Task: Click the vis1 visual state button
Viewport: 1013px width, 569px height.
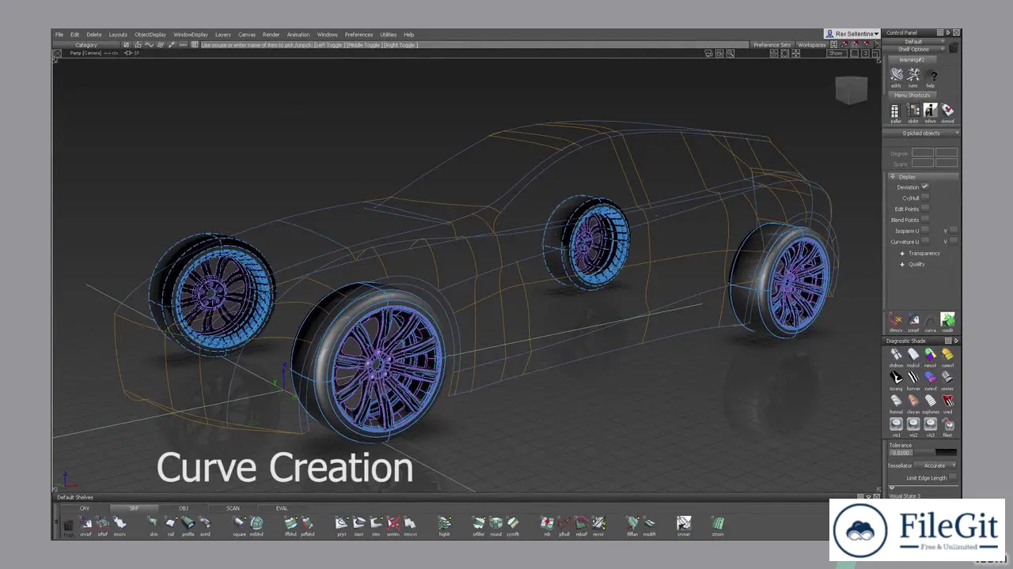Action: [896, 426]
